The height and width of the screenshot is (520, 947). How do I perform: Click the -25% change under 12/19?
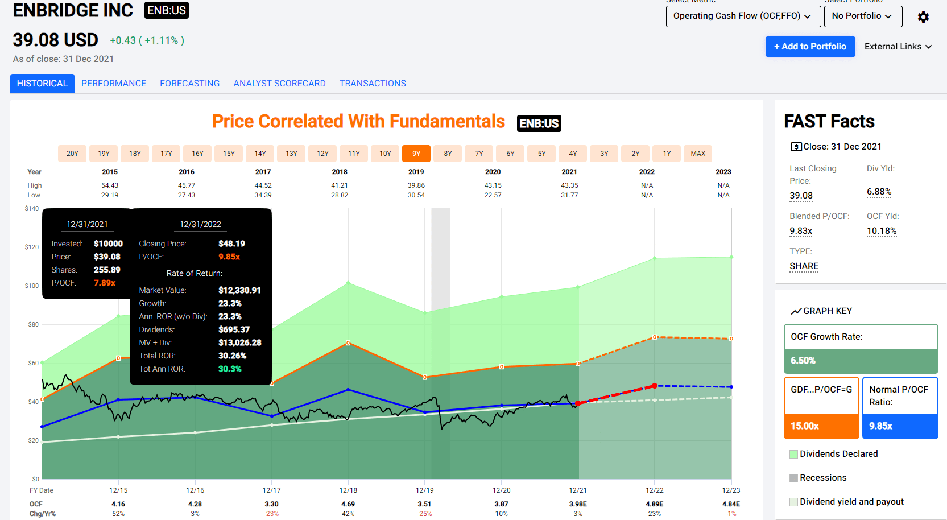[424, 514]
